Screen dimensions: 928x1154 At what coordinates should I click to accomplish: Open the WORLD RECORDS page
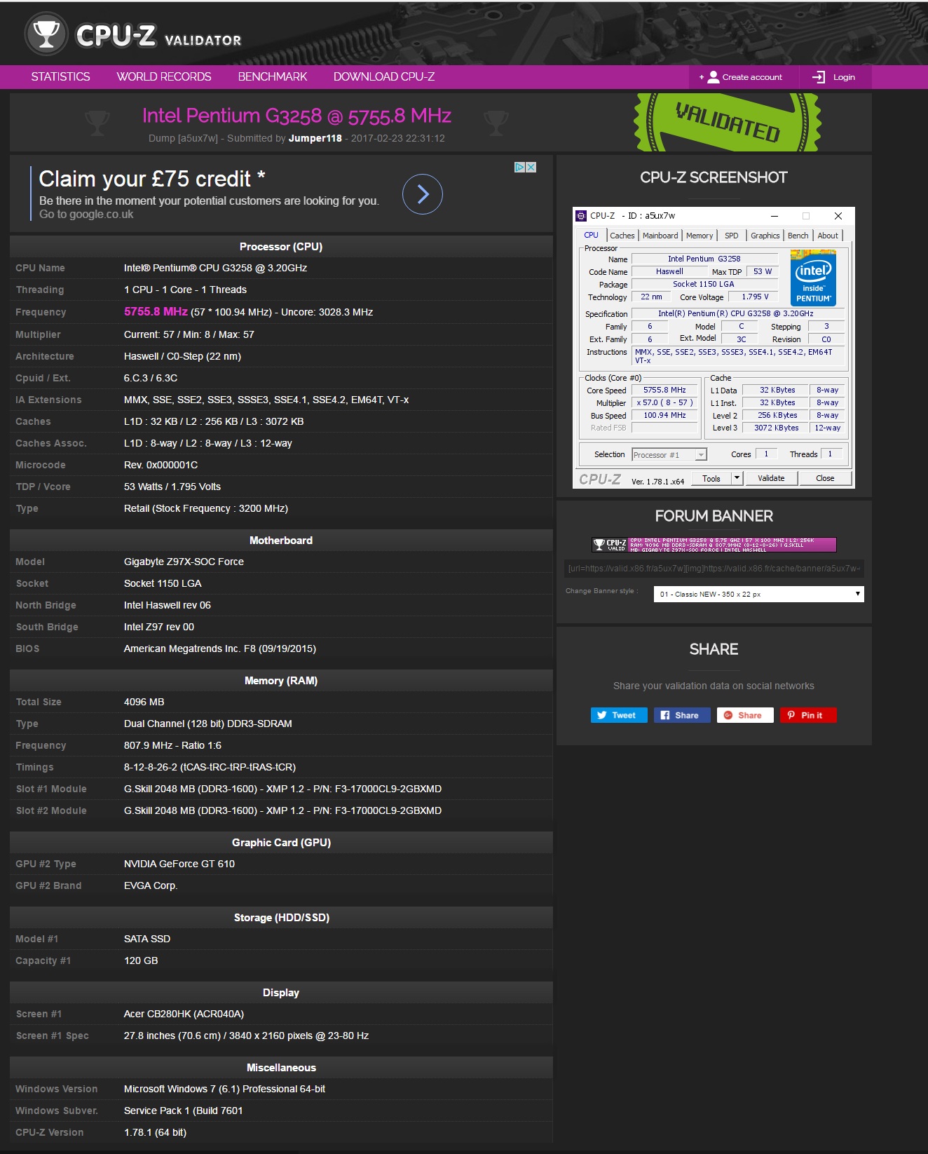pos(164,76)
